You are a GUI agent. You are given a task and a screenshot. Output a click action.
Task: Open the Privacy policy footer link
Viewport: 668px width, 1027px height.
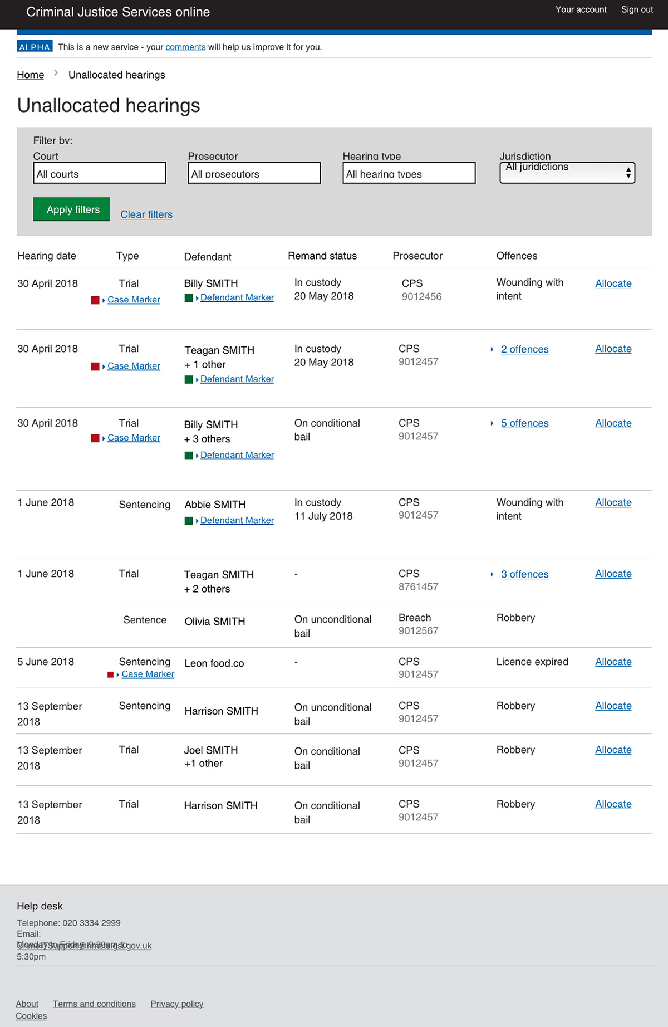pos(176,1004)
